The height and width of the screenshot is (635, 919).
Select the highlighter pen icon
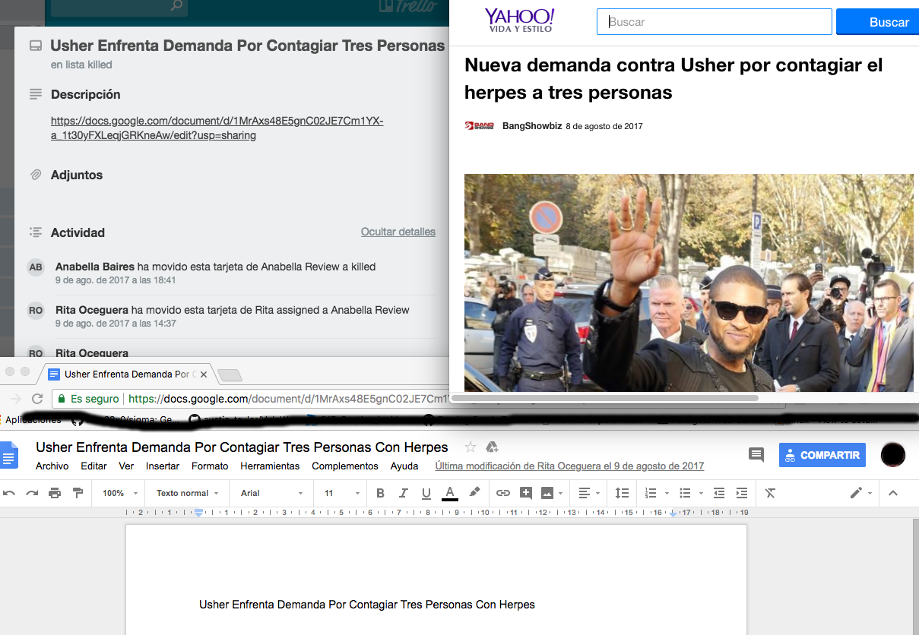point(474,492)
